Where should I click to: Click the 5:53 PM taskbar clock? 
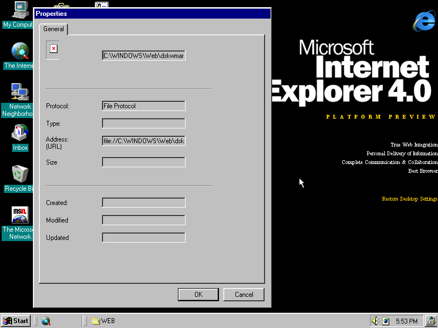coord(407,321)
